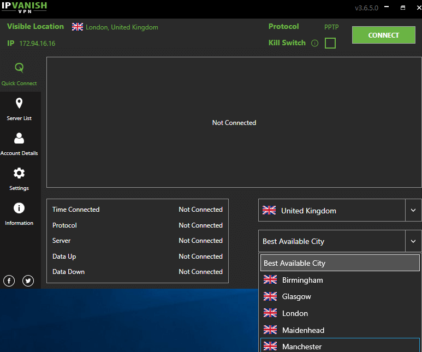Choose Maidenhead from city list
This screenshot has width=422, height=352.
(x=340, y=330)
